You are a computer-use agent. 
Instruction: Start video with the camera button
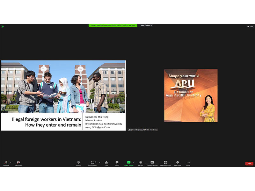18,163
